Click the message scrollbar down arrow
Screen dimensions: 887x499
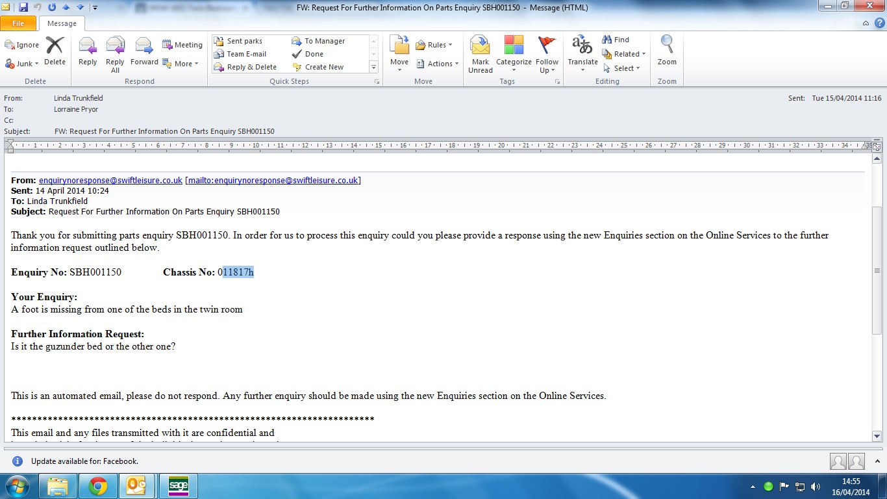click(x=877, y=437)
